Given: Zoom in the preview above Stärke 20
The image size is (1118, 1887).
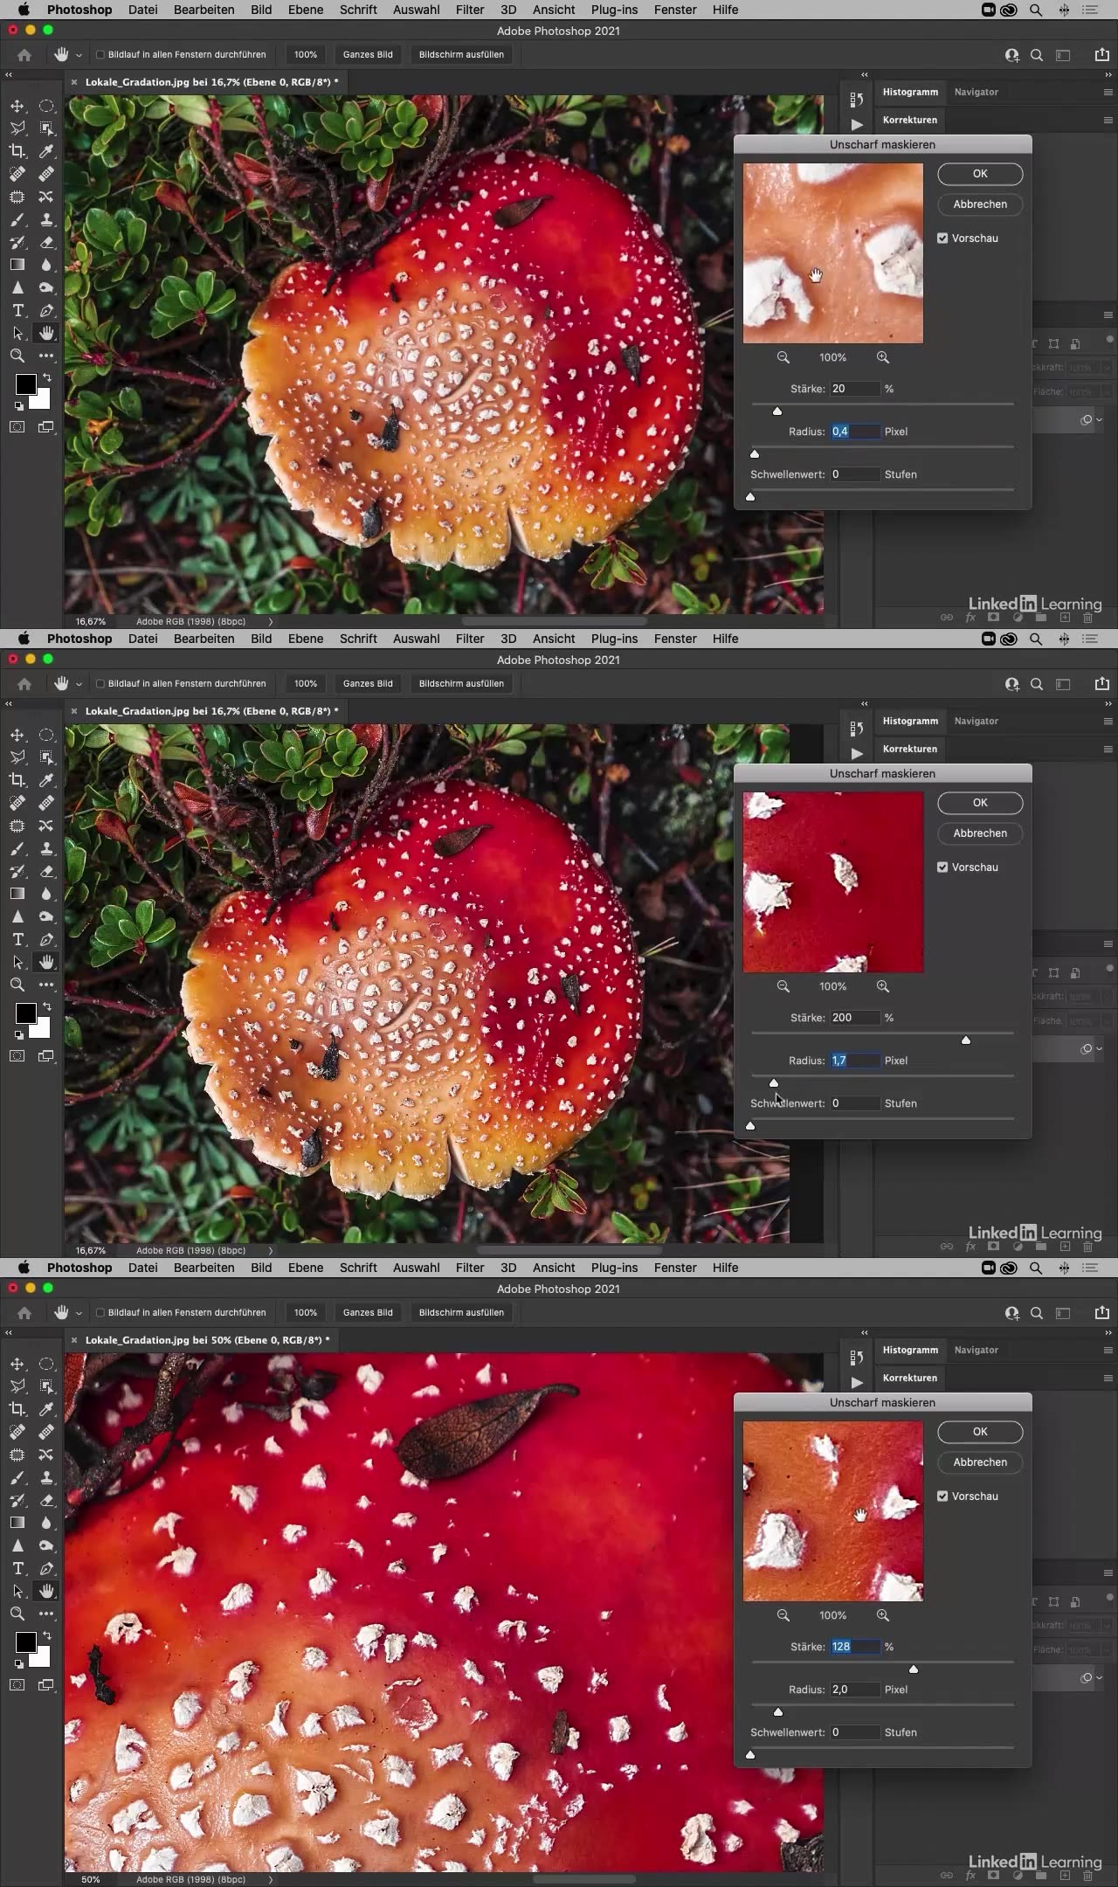Looking at the screenshot, I should point(883,357).
